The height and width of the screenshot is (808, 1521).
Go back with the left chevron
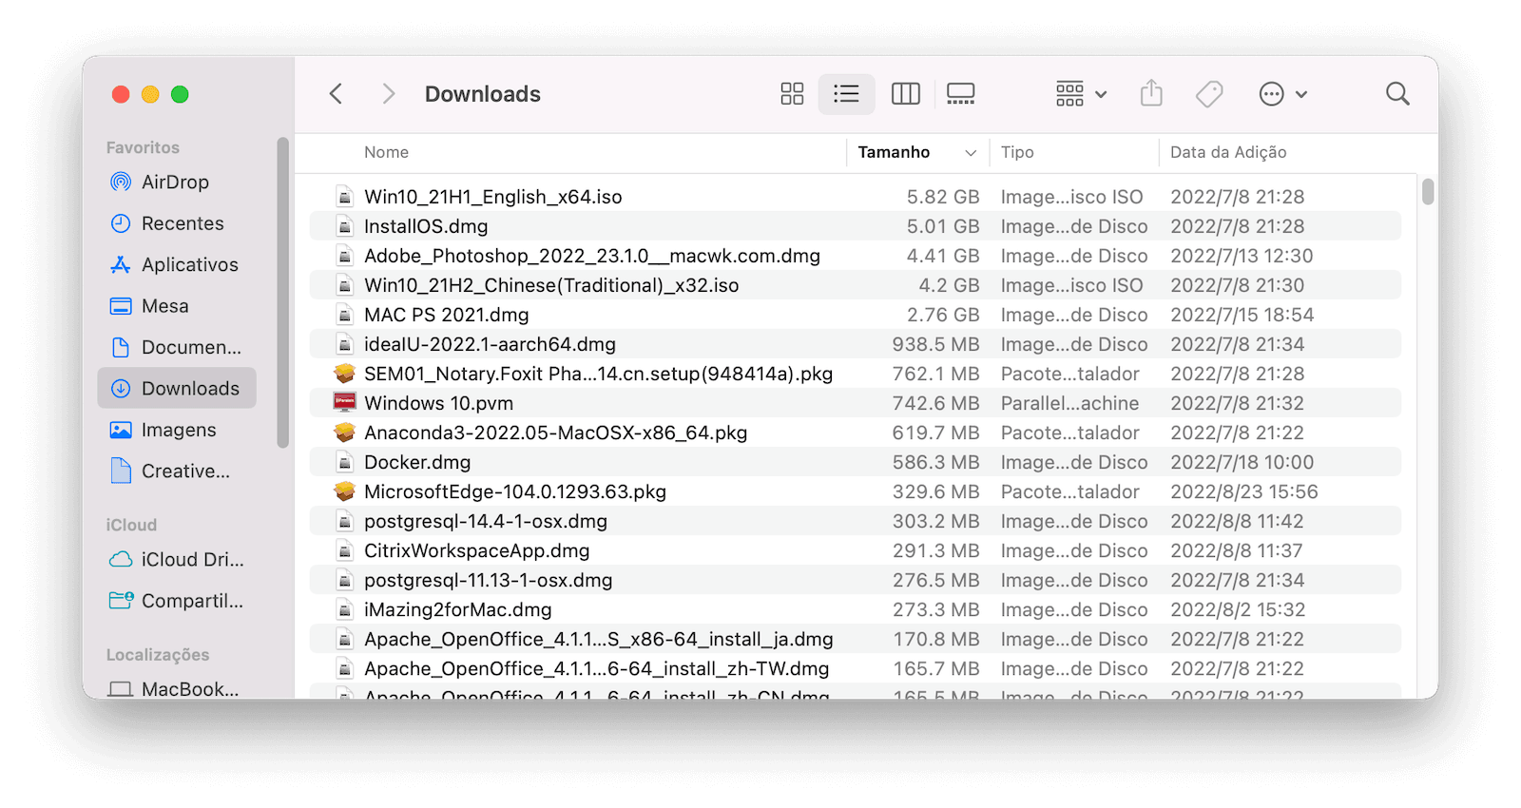pyautogui.click(x=336, y=93)
